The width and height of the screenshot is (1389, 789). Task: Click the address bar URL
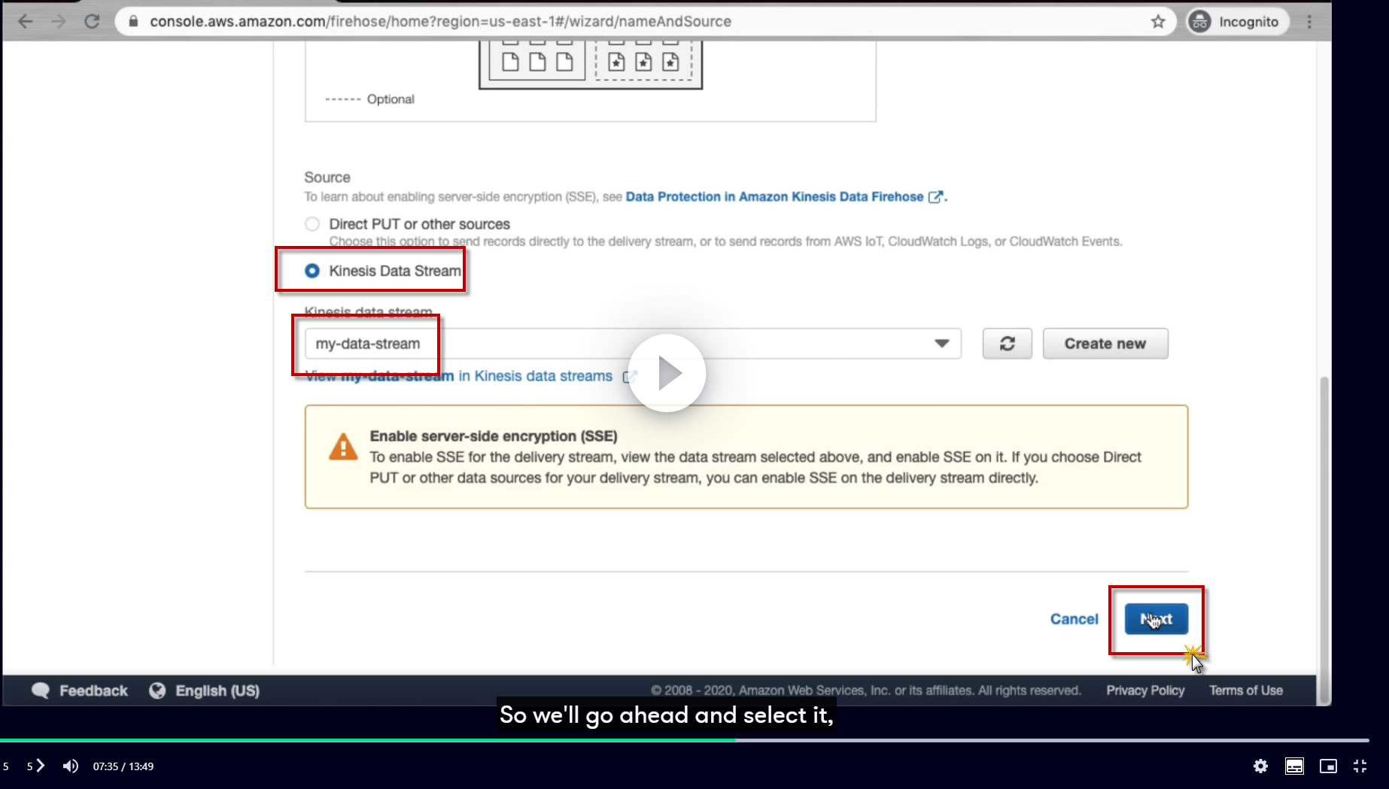point(440,21)
